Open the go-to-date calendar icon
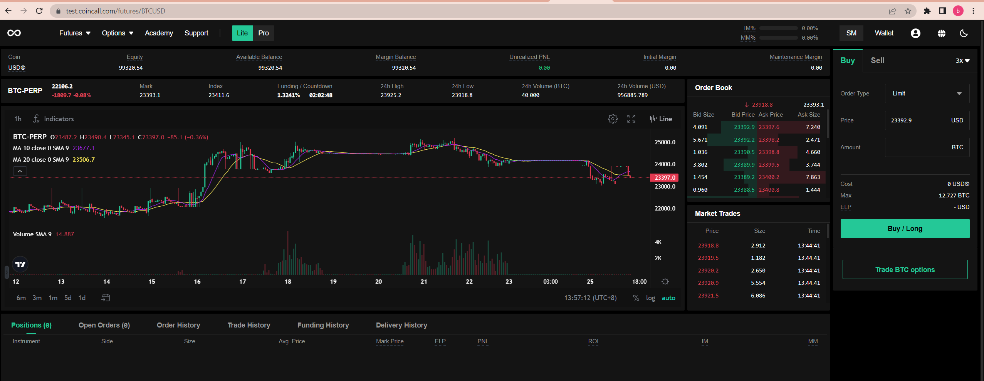The image size is (984, 381). tap(106, 298)
